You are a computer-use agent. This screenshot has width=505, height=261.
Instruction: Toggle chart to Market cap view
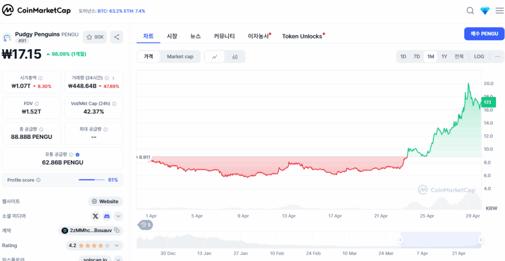pyautogui.click(x=180, y=57)
